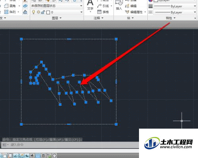Toggle quick properties in the status bar
Screen dimensions: 198x158
tap(44, 156)
